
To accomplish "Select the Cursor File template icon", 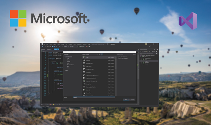I will (x=84, y=93).
